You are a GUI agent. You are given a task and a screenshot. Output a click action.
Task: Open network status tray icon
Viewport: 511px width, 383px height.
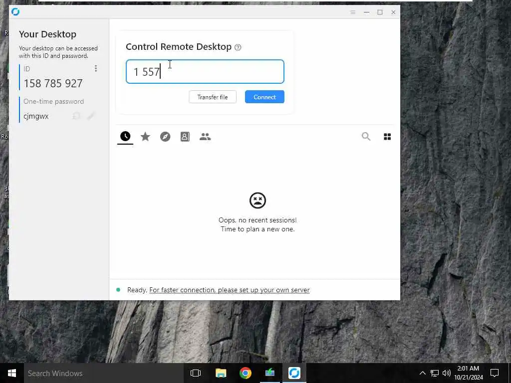pyautogui.click(x=435, y=373)
